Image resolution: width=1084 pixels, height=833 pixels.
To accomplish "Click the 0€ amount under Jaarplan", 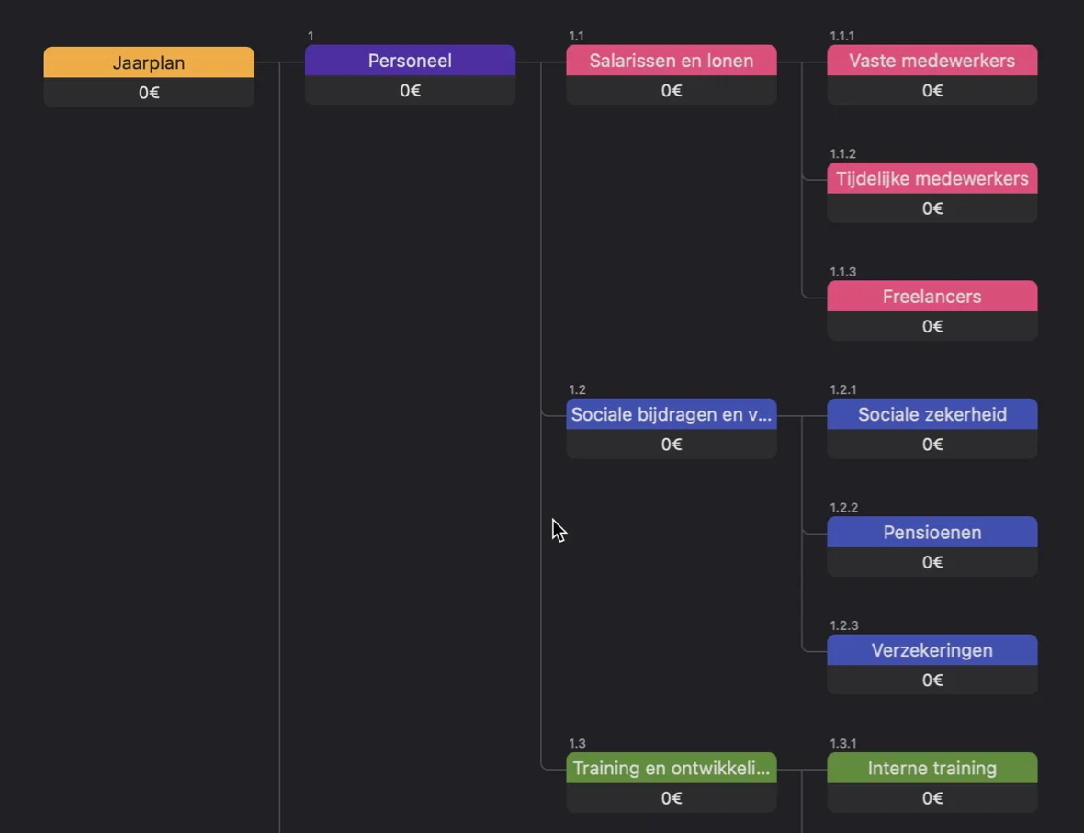I will 149,93.
